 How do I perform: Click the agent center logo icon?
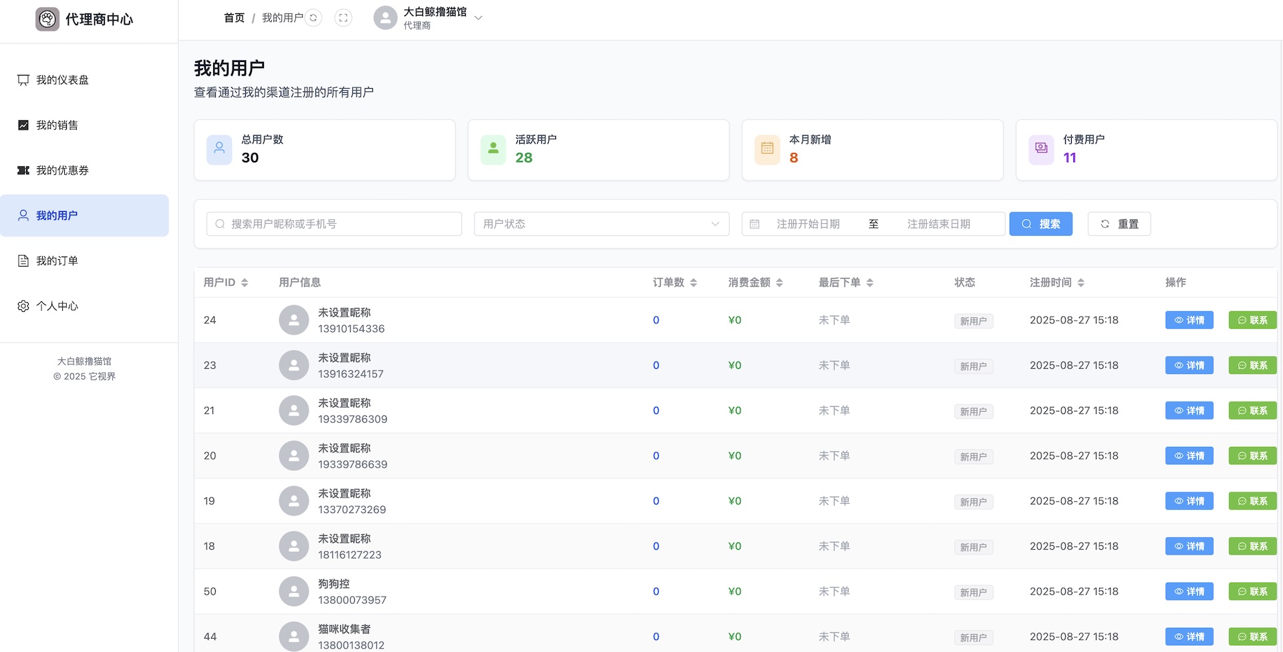coord(47,19)
